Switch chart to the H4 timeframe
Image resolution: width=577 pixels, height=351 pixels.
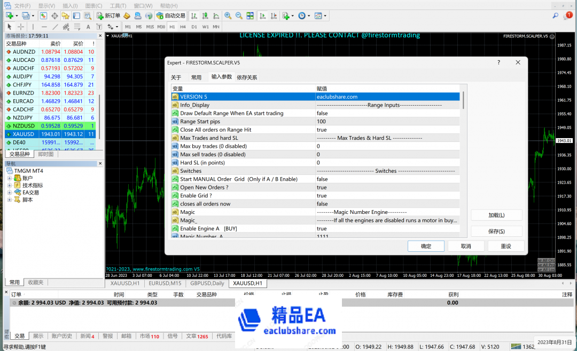click(183, 27)
